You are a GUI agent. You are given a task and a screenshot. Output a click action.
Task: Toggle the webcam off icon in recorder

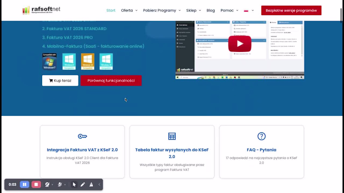[x=47, y=184]
